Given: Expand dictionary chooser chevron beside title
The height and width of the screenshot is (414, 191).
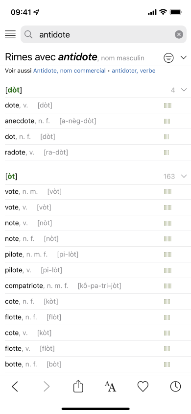Looking at the screenshot, I should [x=184, y=57].
